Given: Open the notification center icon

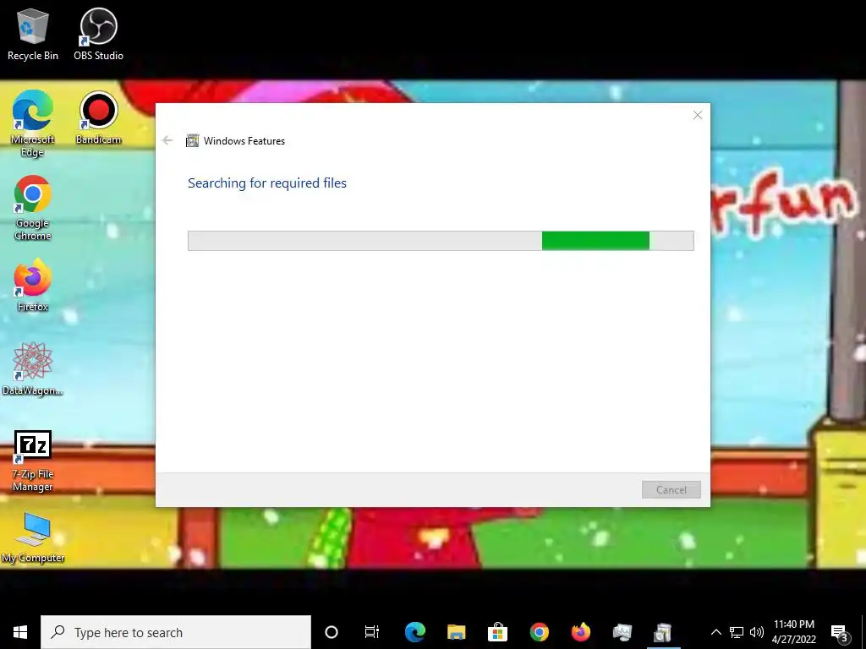Looking at the screenshot, I should coord(840,633).
